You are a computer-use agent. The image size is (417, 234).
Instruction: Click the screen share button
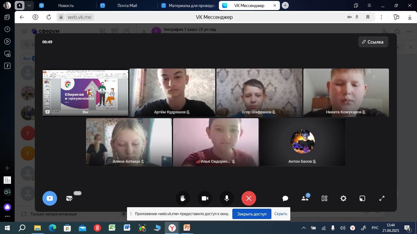[x=49, y=198]
